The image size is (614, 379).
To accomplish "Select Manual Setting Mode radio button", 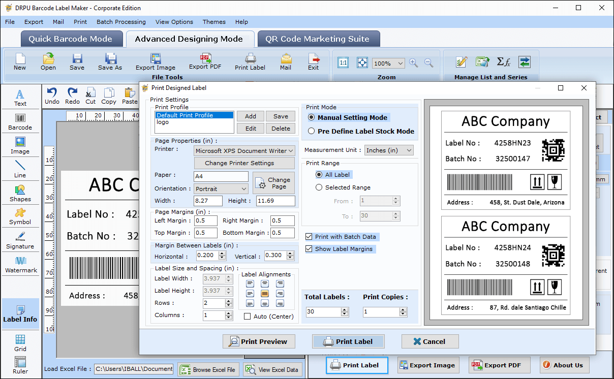I will click(x=312, y=117).
